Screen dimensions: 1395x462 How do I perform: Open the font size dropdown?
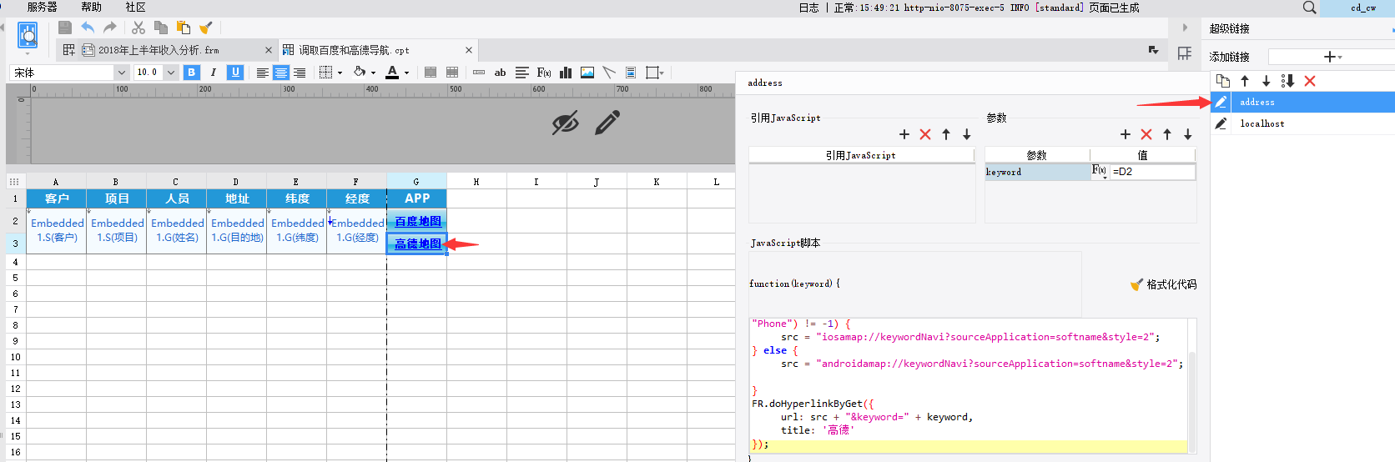tap(171, 73)
